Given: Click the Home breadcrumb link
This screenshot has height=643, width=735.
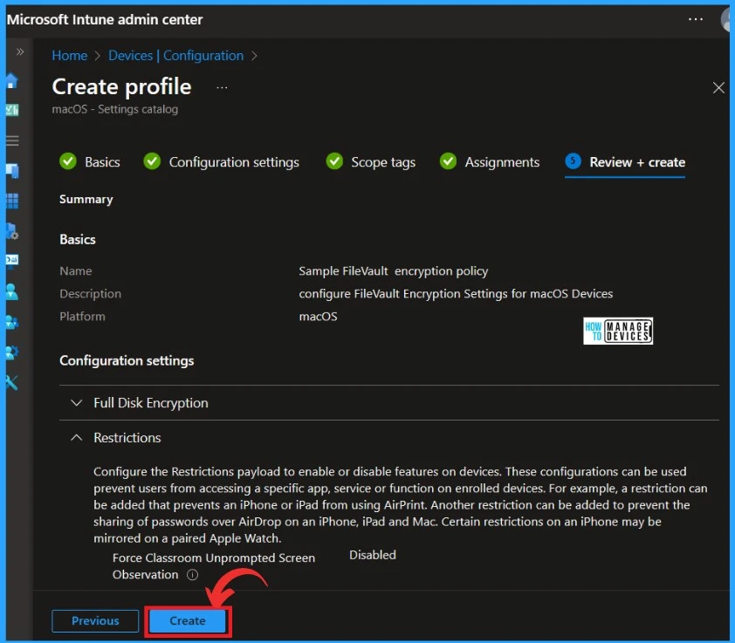Looking at the screenshot, I should [x=69, y=56].
